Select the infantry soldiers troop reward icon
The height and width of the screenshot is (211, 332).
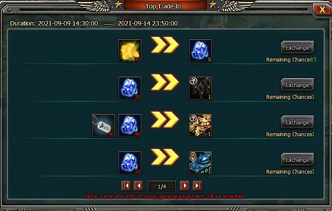200,88
